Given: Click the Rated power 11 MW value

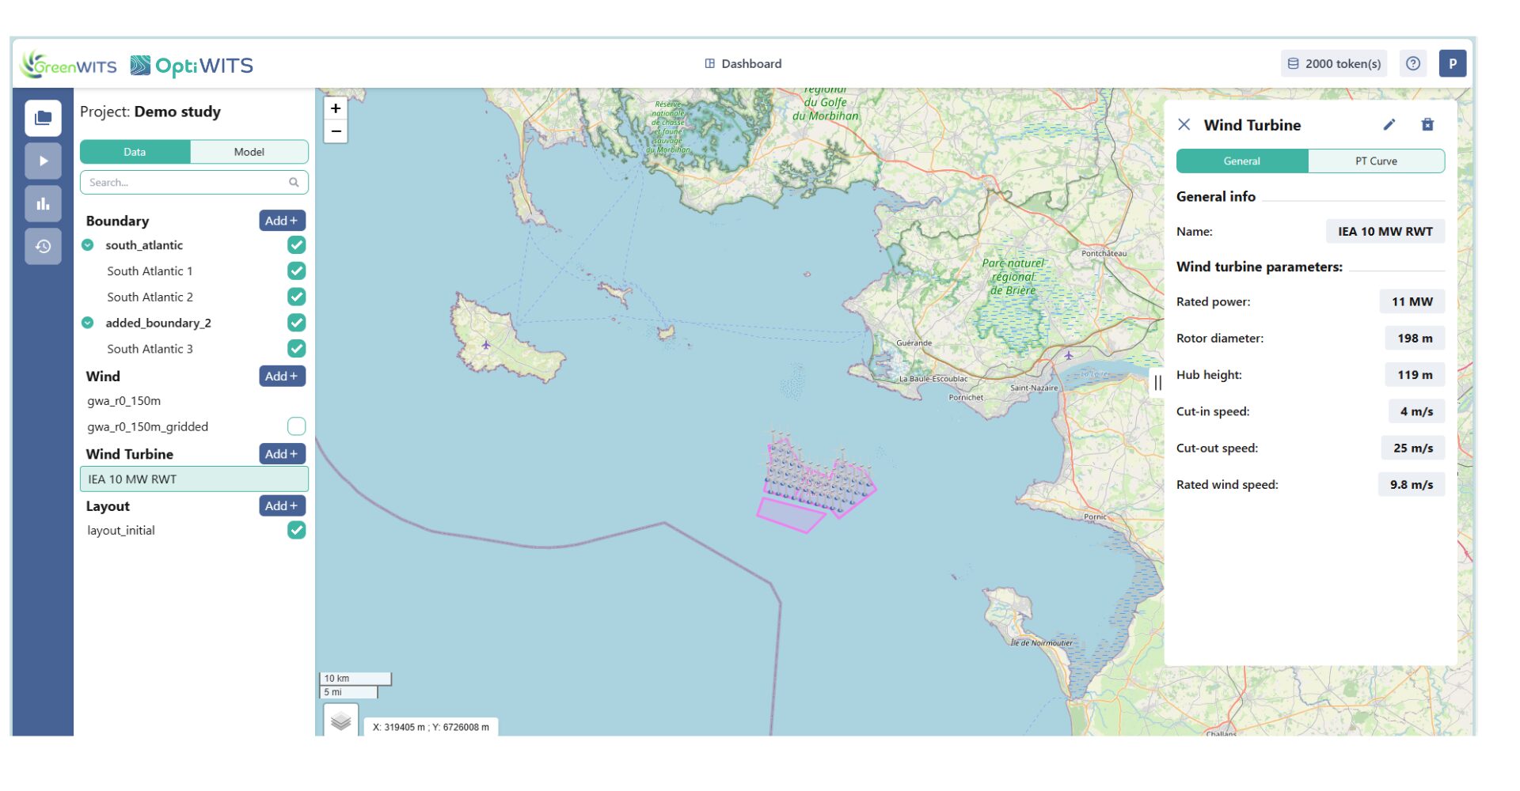Looking at the screenshot, I should [x=1412, y=302].
